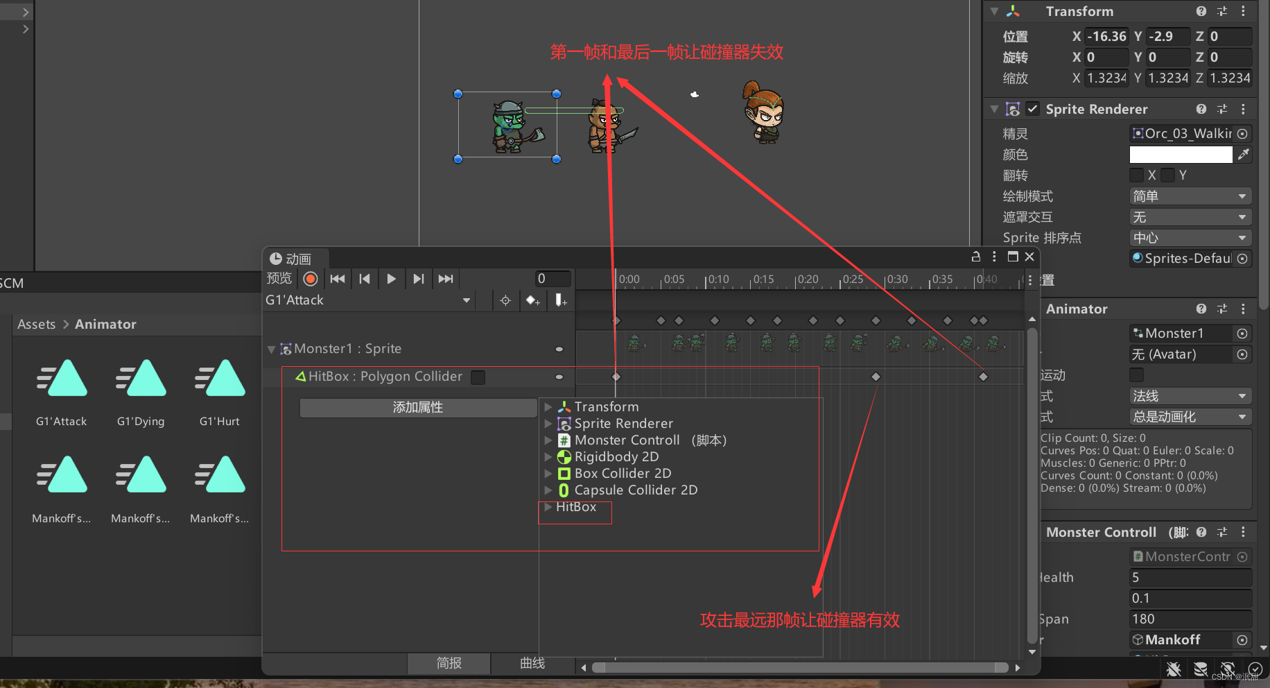Play the G1'Attack animation clip
This screenshot has width=1270, height=688.
pyautogui.click(x=391, y=279)
